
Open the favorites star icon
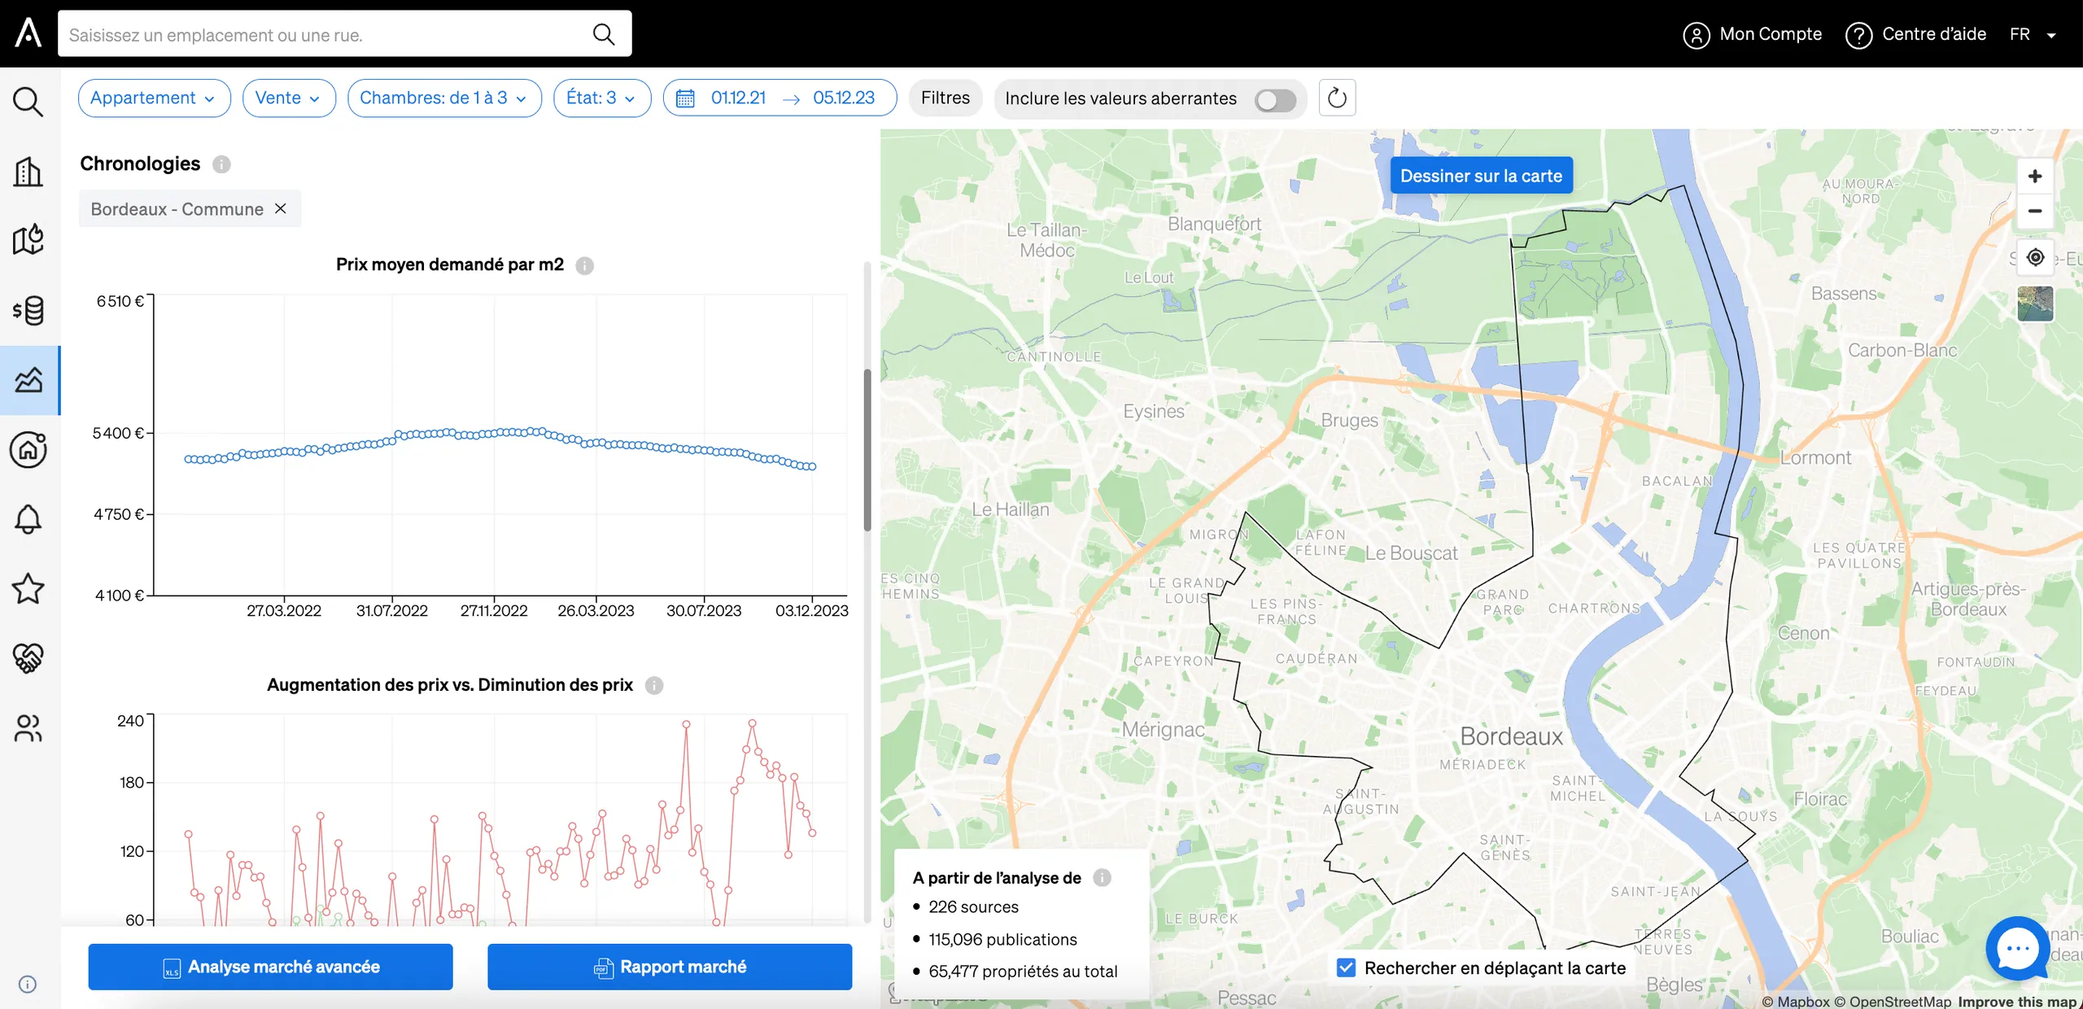(28, 588)
